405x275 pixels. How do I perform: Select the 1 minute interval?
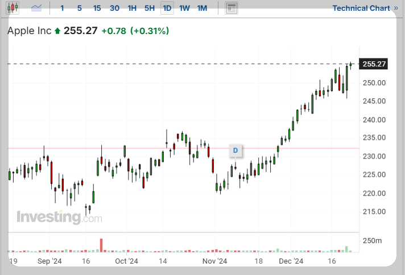click(62, 9)
